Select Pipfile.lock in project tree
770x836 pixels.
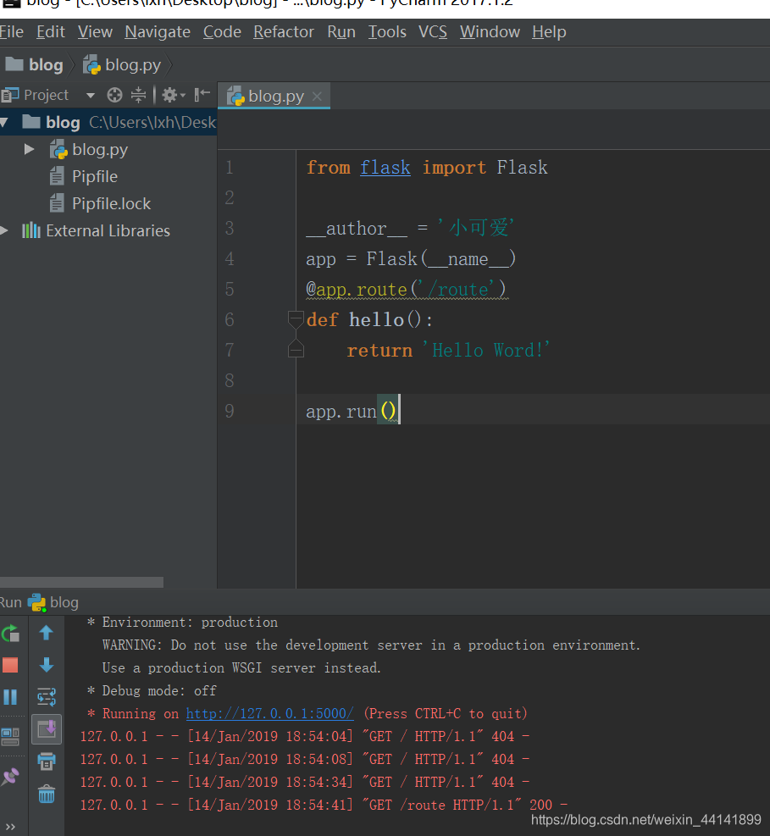click(x=111, y=203)
